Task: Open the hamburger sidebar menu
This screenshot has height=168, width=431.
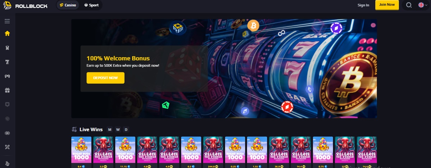Action: click(7, 21)
